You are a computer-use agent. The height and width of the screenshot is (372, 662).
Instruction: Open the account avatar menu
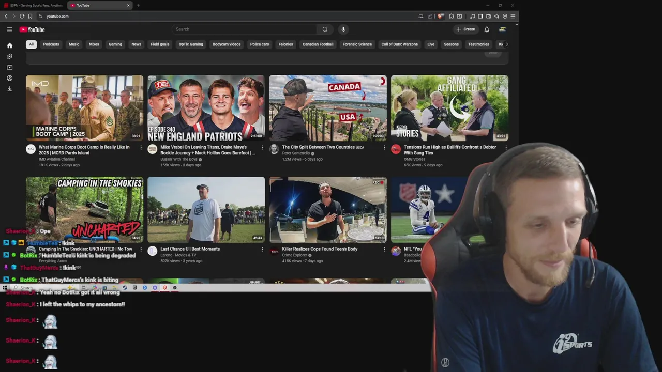(x=502, y=29)
